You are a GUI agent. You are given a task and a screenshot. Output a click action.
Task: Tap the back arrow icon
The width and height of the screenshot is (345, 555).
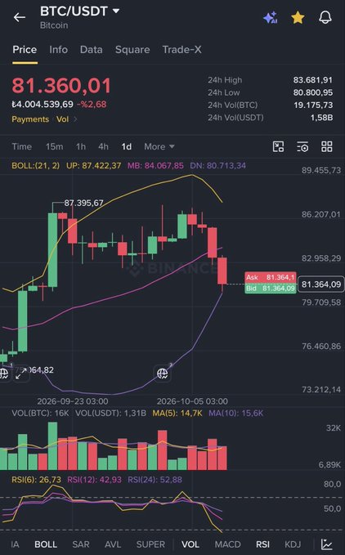[20, 17]
